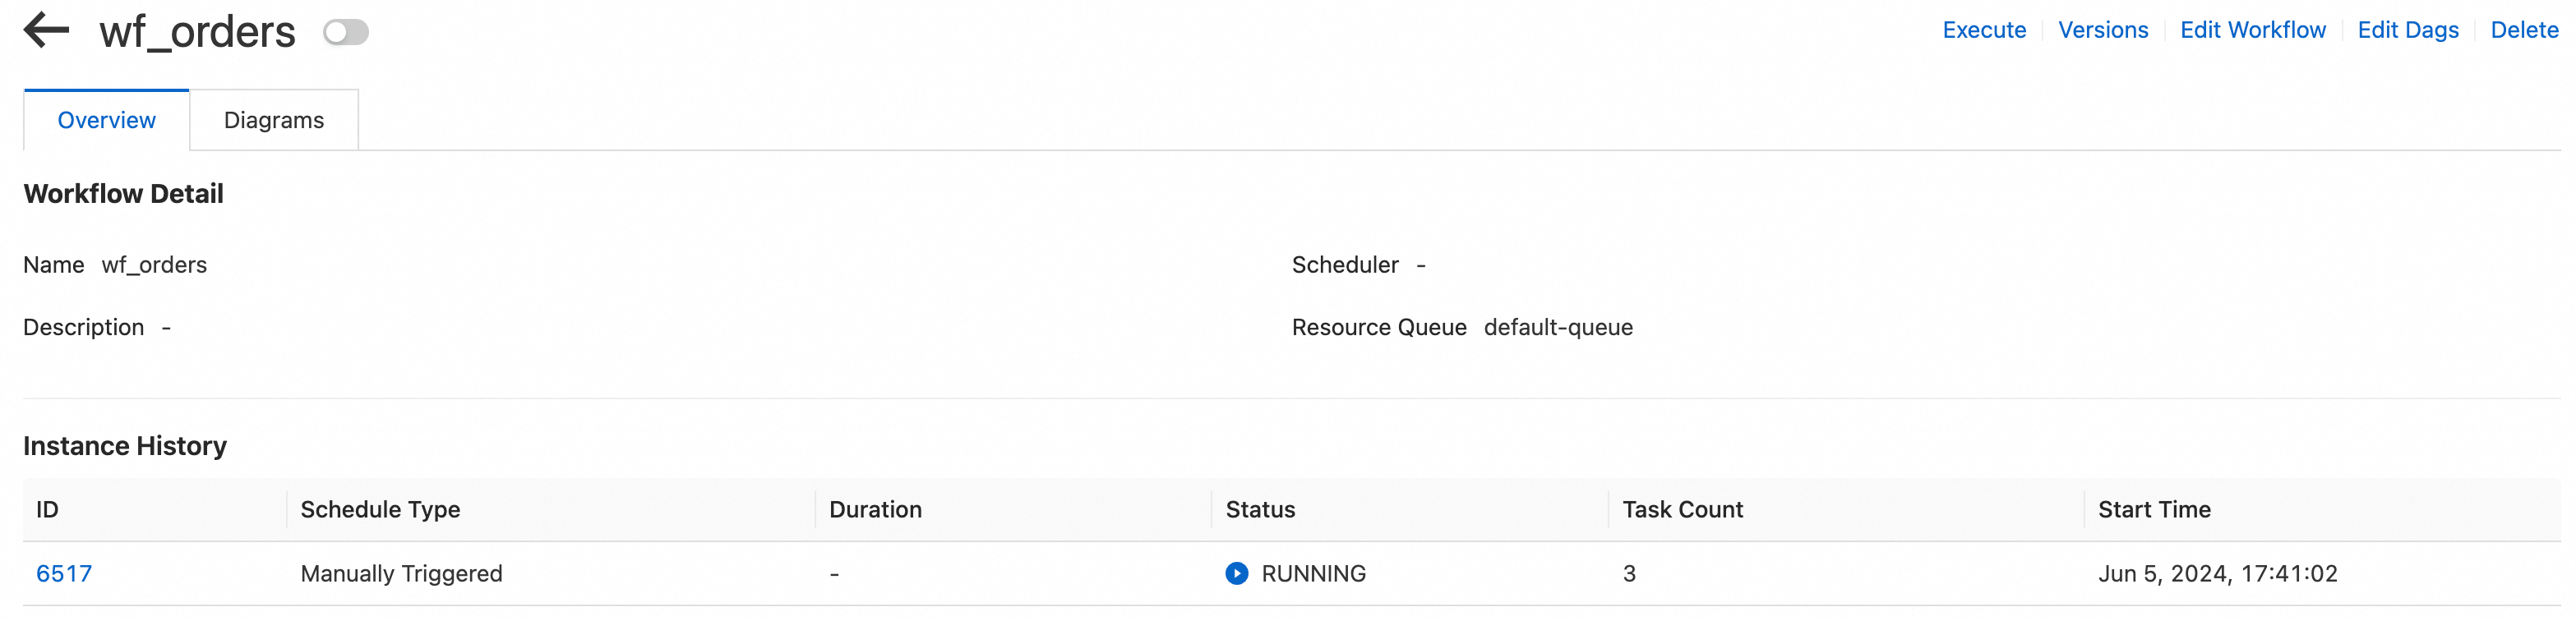Viewport: 2576px width, 621px height.
Task: Click the ID column header
Action: pos(47,509)
